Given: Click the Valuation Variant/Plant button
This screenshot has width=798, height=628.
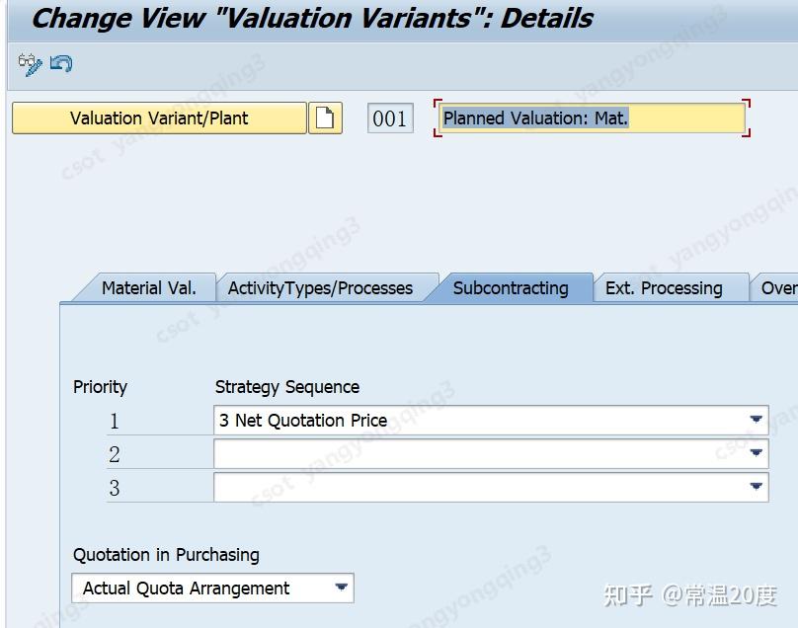Looking at the screenshot, I should coord(158,118).
